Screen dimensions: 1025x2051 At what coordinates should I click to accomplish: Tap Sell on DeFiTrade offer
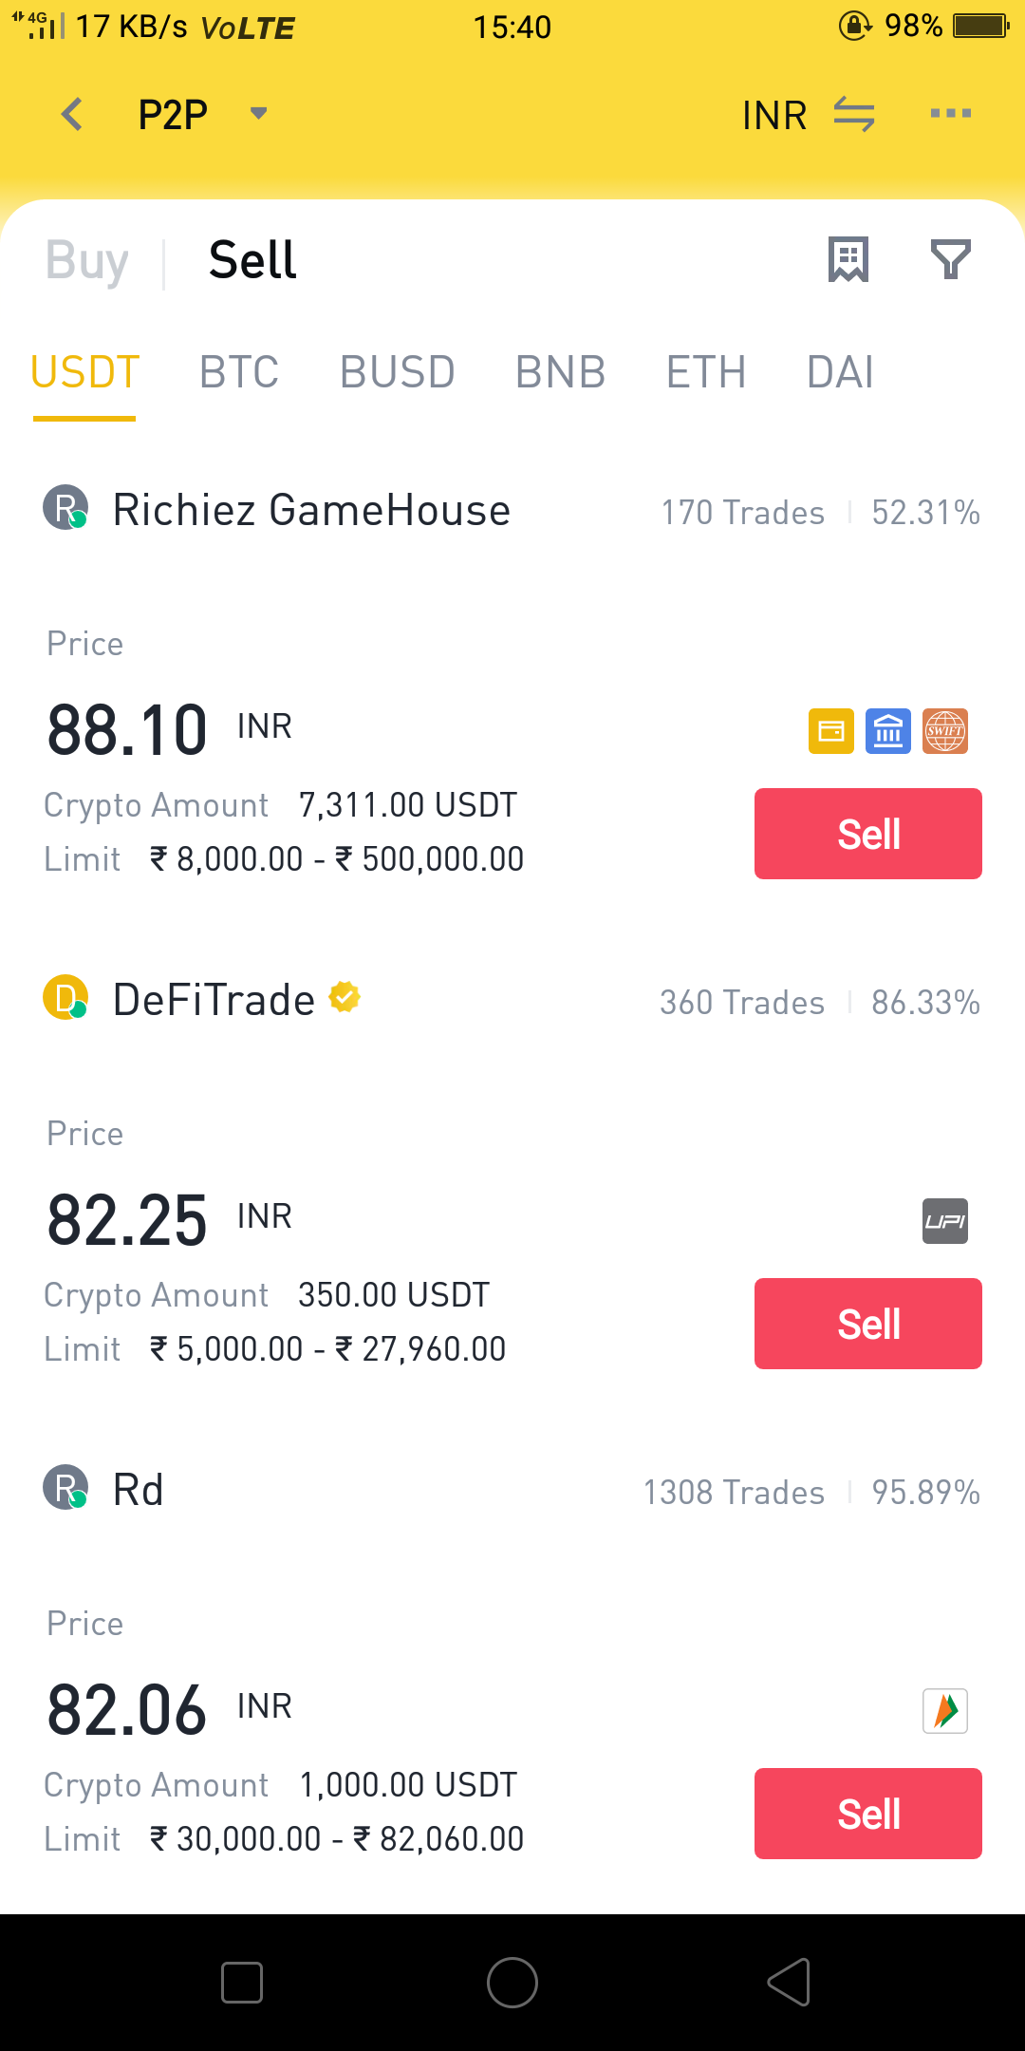pos(868,1324)
